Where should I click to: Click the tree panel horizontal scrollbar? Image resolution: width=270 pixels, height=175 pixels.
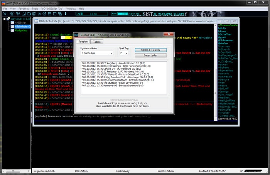pyautogui.click(x=16, y=171)
